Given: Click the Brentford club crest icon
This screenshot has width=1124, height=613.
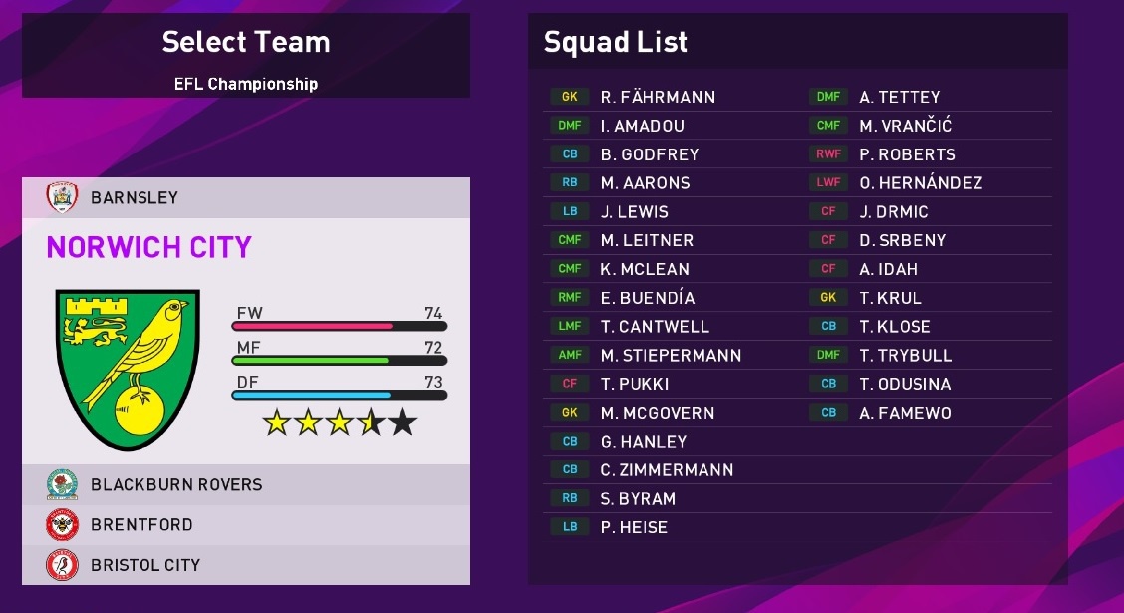Looking at the screenshot, I should click(x=62, y=525).
